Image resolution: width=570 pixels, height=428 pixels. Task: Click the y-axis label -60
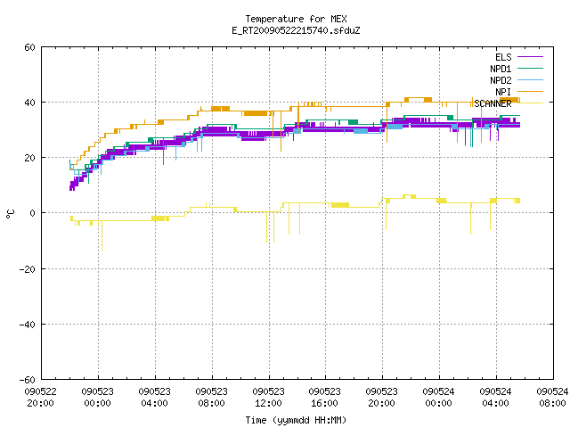[x=28, y=380]
